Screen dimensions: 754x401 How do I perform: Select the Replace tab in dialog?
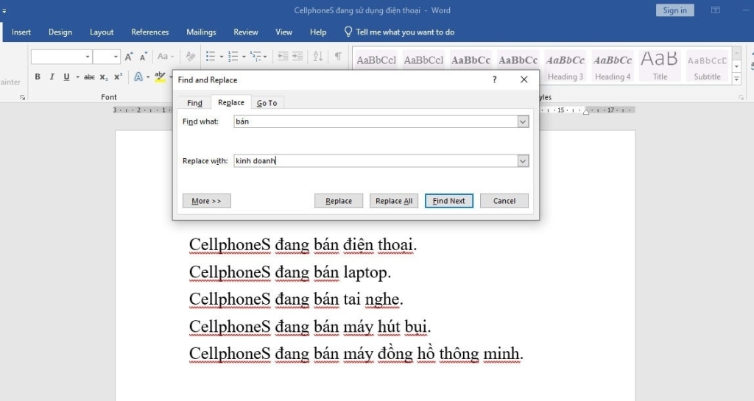point(230,102)
